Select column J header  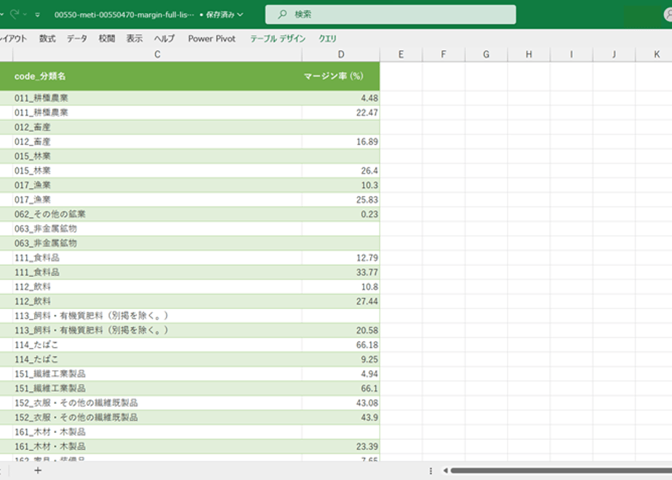614,55
